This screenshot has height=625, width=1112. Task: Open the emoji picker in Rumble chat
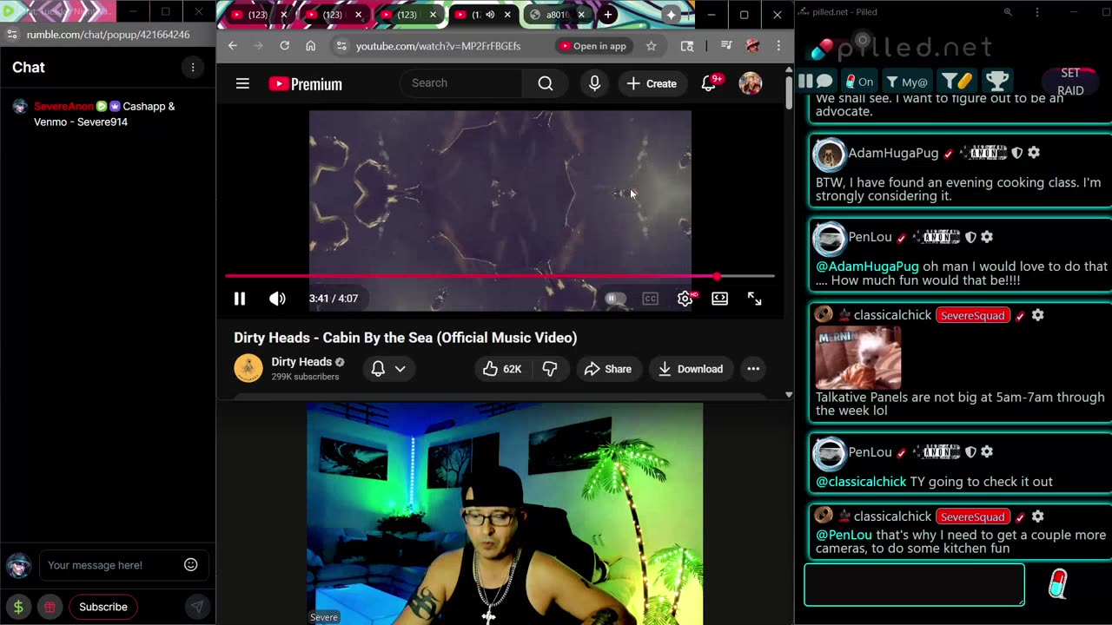pos(190,565)
